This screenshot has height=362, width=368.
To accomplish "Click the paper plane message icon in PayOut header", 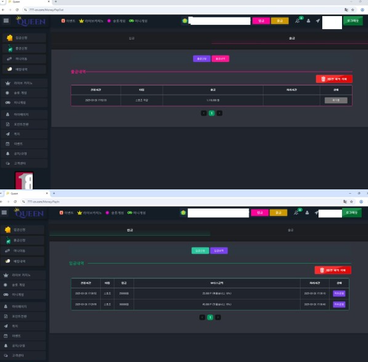I will click(x=318, y=20).
